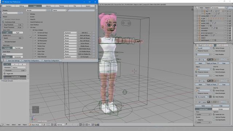The height and width of the screenshot is (131, 233).
Task: Toggle render camera icon for head2 row
Action: [x=230, y=25]
